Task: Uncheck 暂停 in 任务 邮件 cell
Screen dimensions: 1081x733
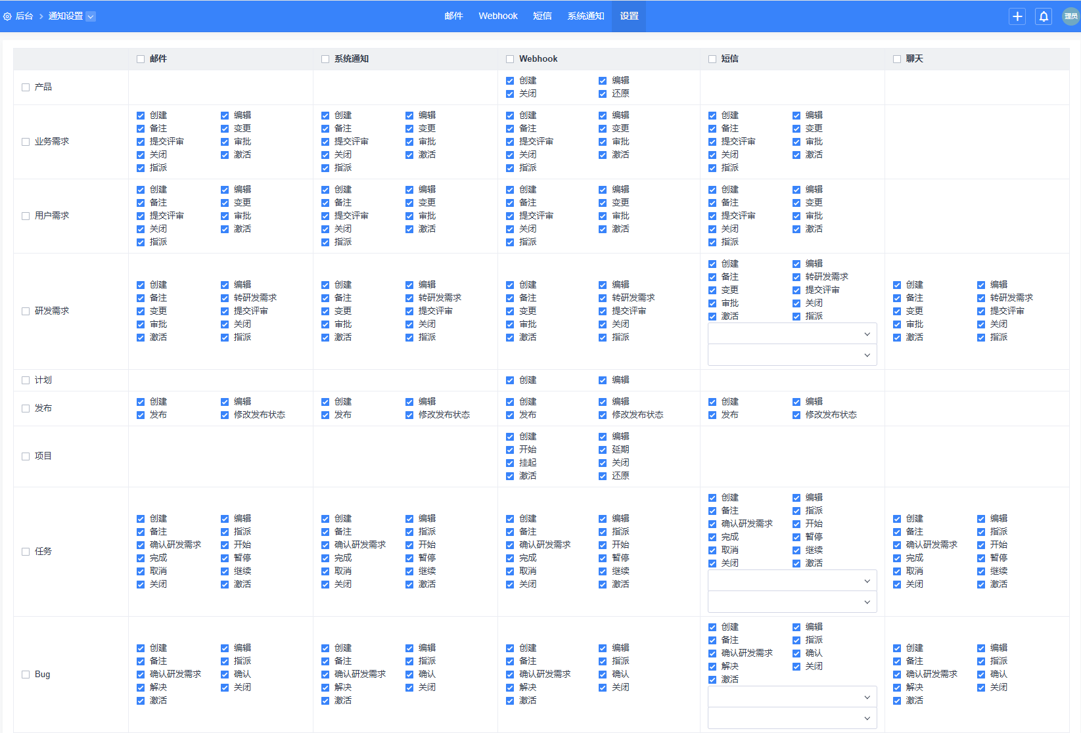Action: (x=225, y=558)
